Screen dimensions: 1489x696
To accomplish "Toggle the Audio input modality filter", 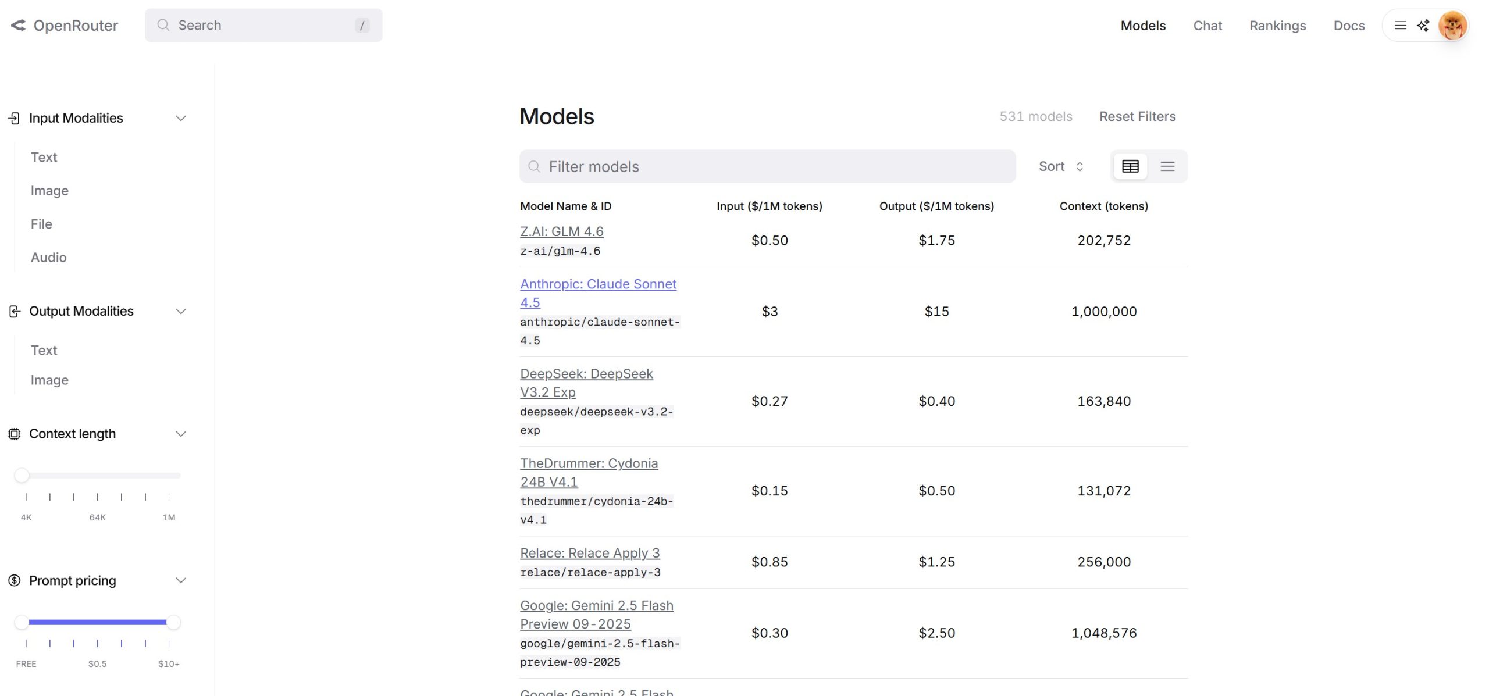I will point(48,258).
